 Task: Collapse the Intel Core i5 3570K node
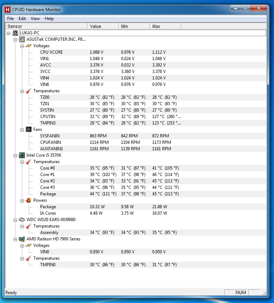tap(15, 156)
